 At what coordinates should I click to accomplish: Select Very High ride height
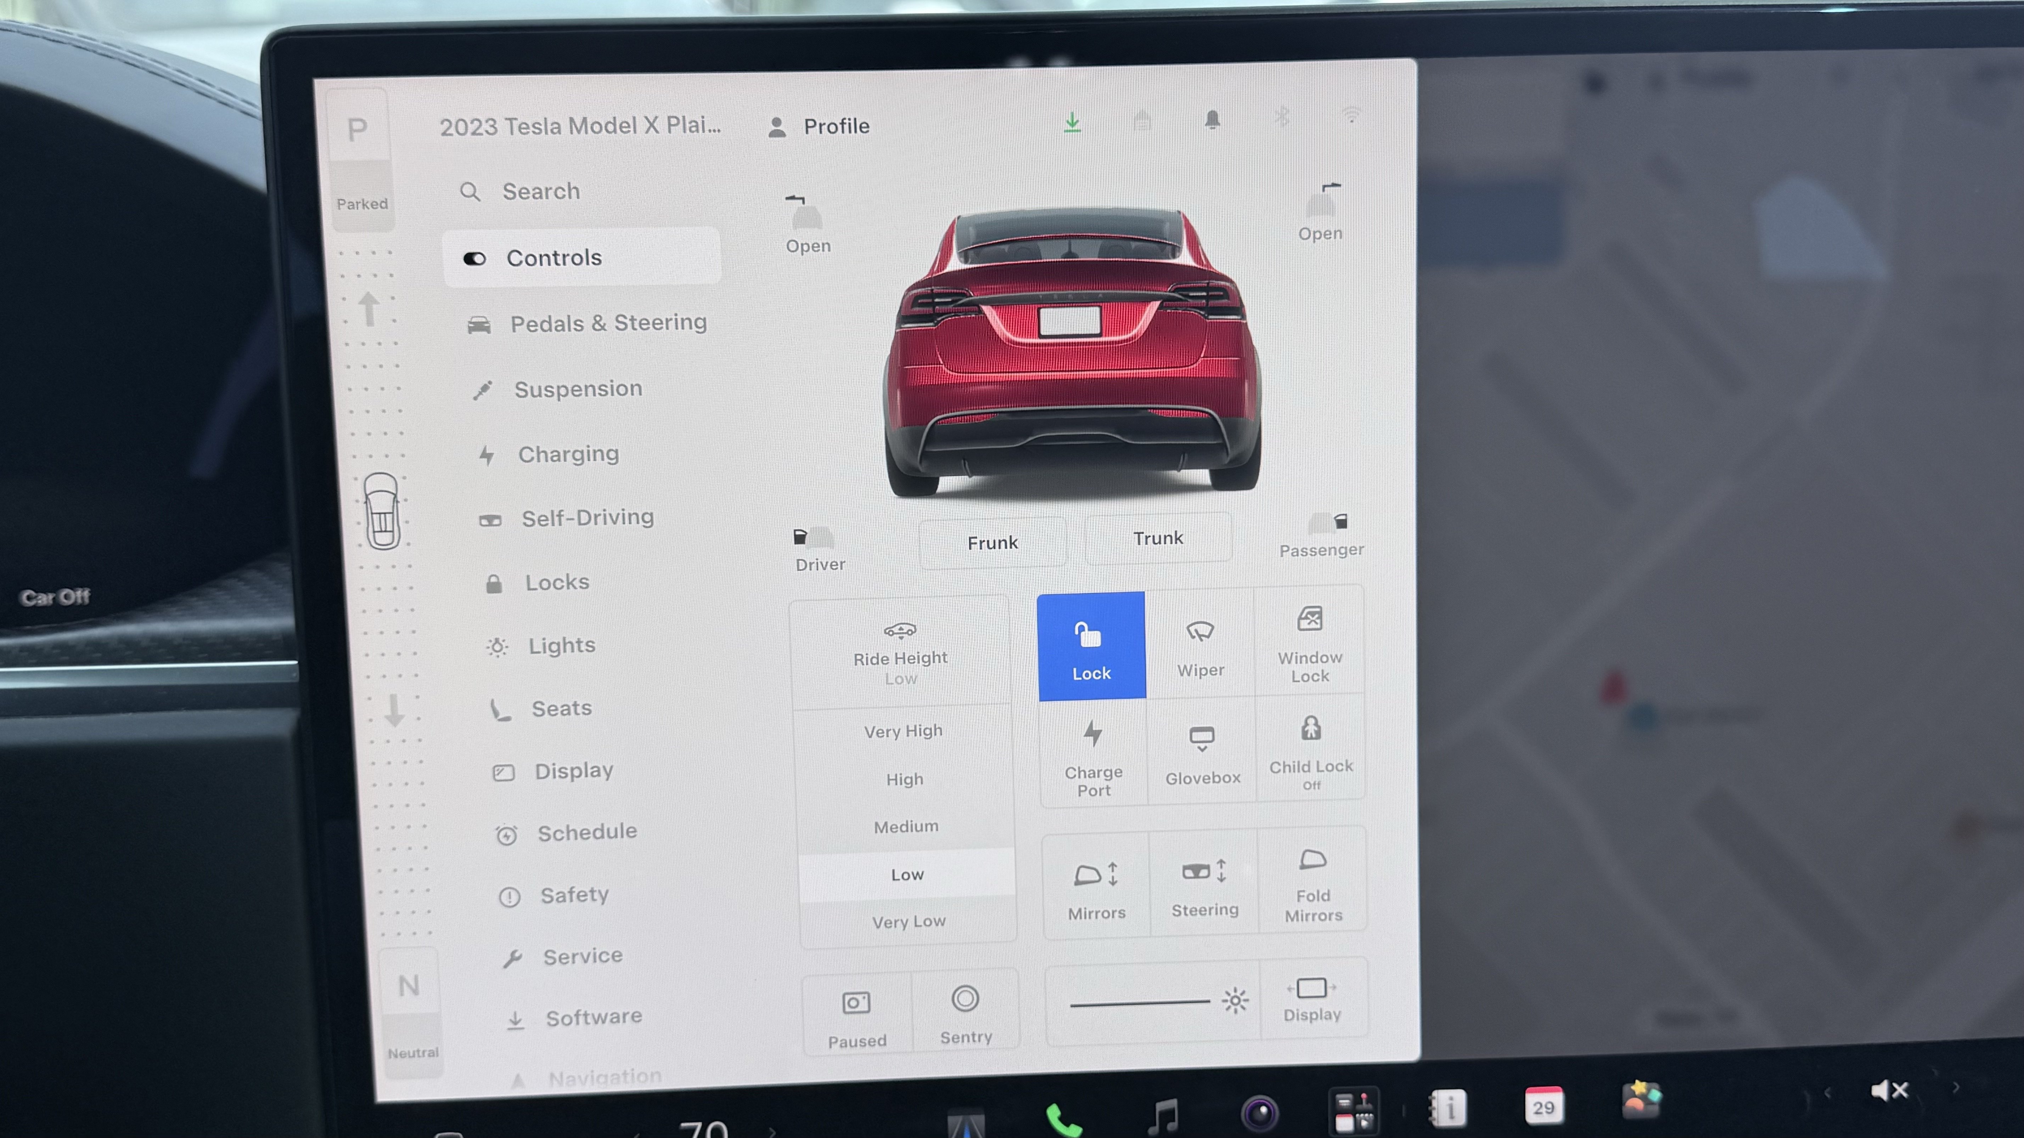click(x=904, y=731)
